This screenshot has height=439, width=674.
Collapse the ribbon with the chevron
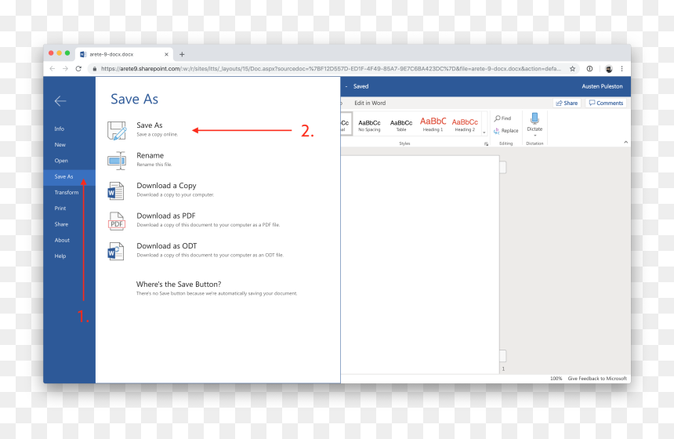pyautogui.click(x=626, y=142)
